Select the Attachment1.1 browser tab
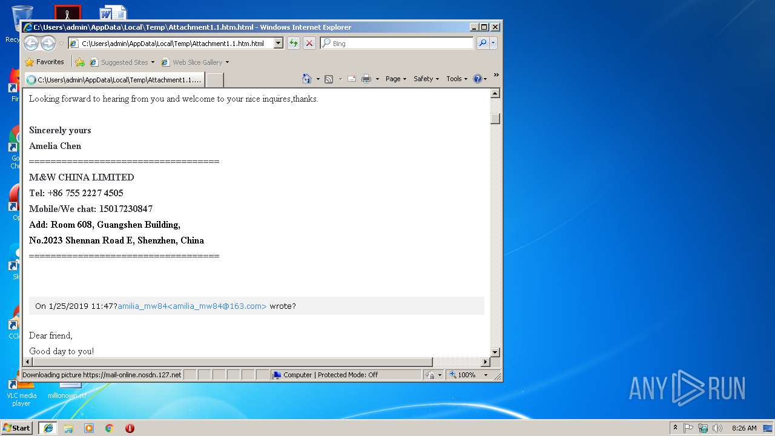The width and height of the screenshot is (775, 436). 114,79
